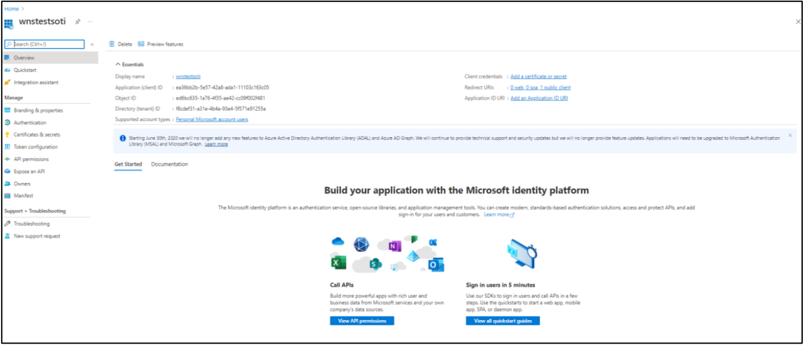Switch to the Documentation tab
804x346 pixels.
[169, 164]
